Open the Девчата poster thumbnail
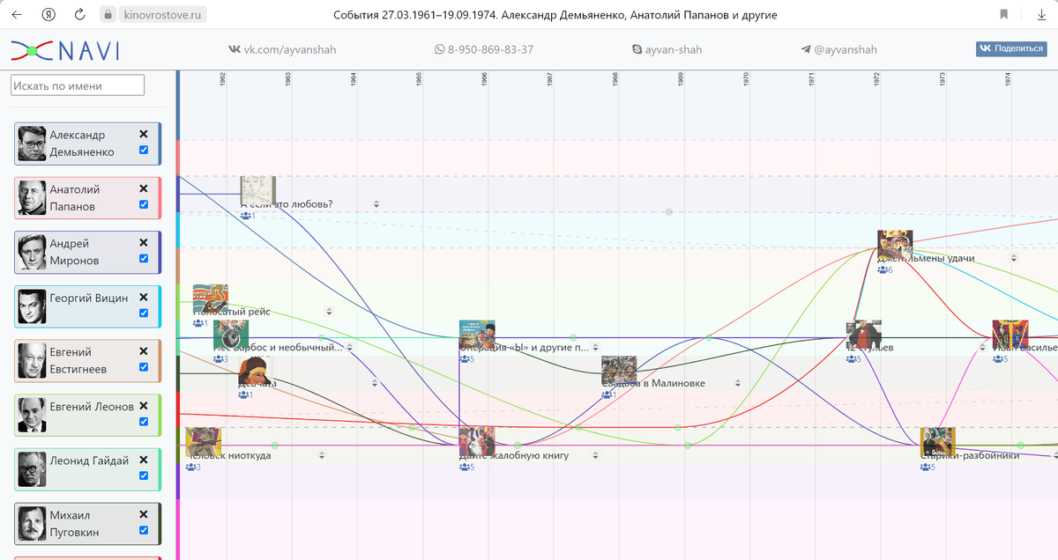The image size is (1058, 560). (x=256, y=372)
